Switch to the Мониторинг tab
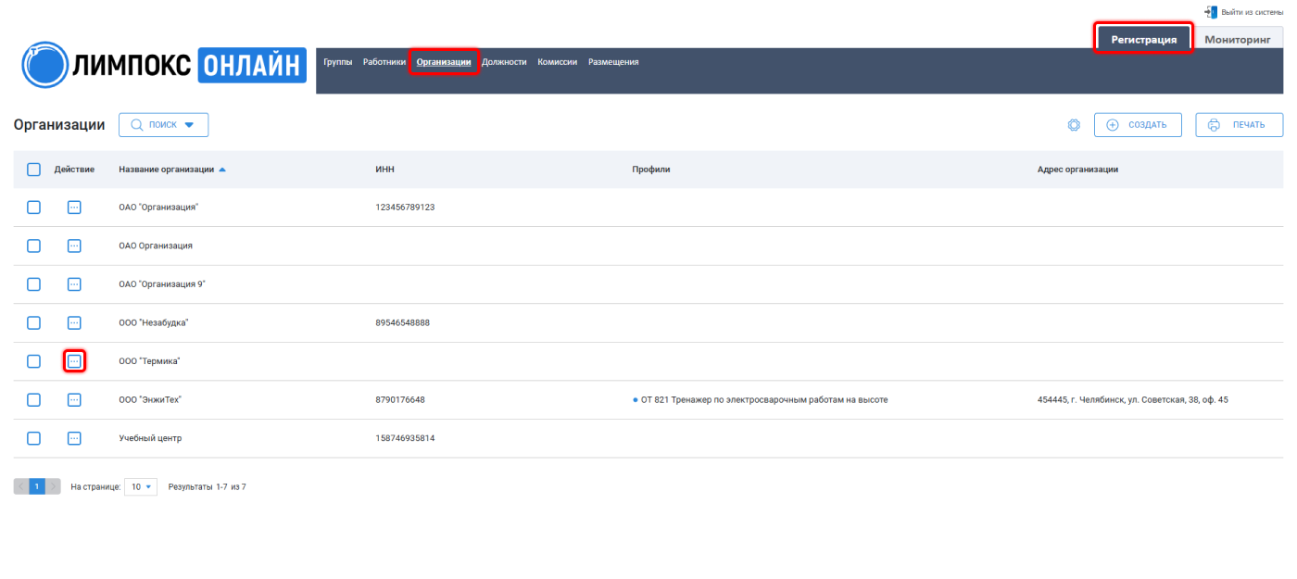The width and height of the screenshot is (1297, 579). (1237, 39)
